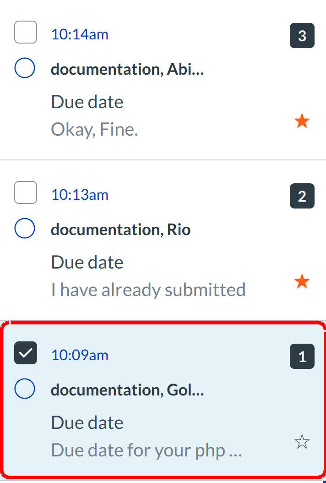The width and height of the screenshot is (326, 483).
Task: Open conversation with documentation, Rio
Action: pos(120,230)
